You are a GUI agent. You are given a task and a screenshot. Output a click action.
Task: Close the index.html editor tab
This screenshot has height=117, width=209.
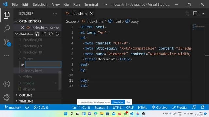pos(91,14)
